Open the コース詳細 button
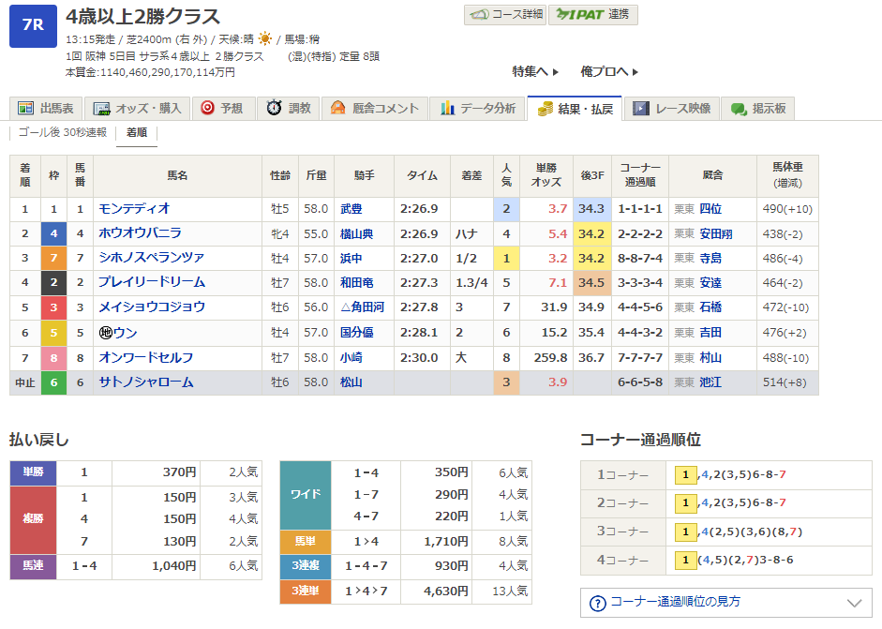Image resolution: width=882 pixels, height=629 pixels. pyautogui.click(x=504, y=15)
